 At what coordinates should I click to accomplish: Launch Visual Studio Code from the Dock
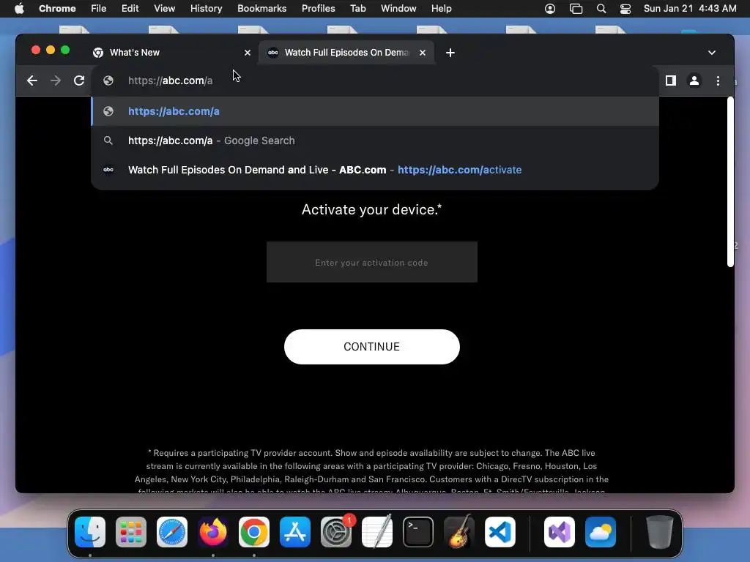pyautogui.click(x=500, y=532)
